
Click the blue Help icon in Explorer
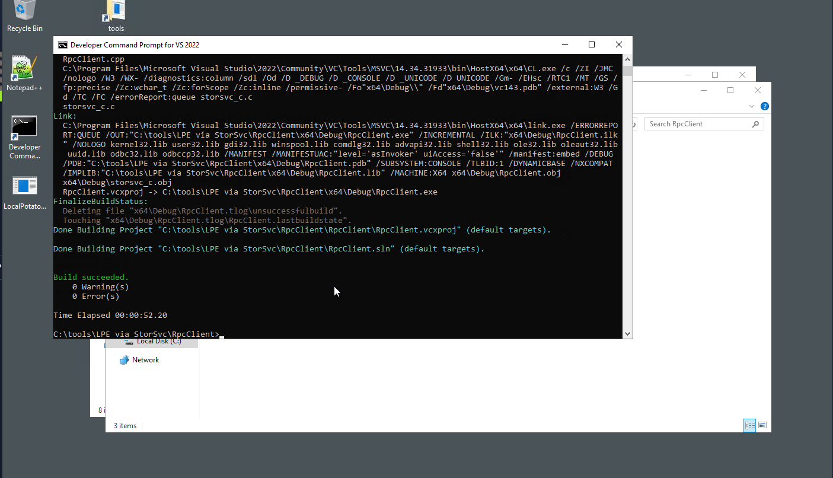(765, 106)
